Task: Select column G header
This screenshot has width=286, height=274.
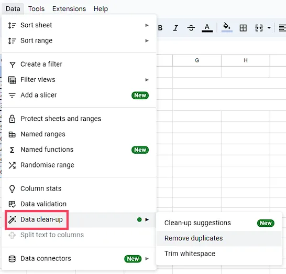Action: [x=197, y=60]
